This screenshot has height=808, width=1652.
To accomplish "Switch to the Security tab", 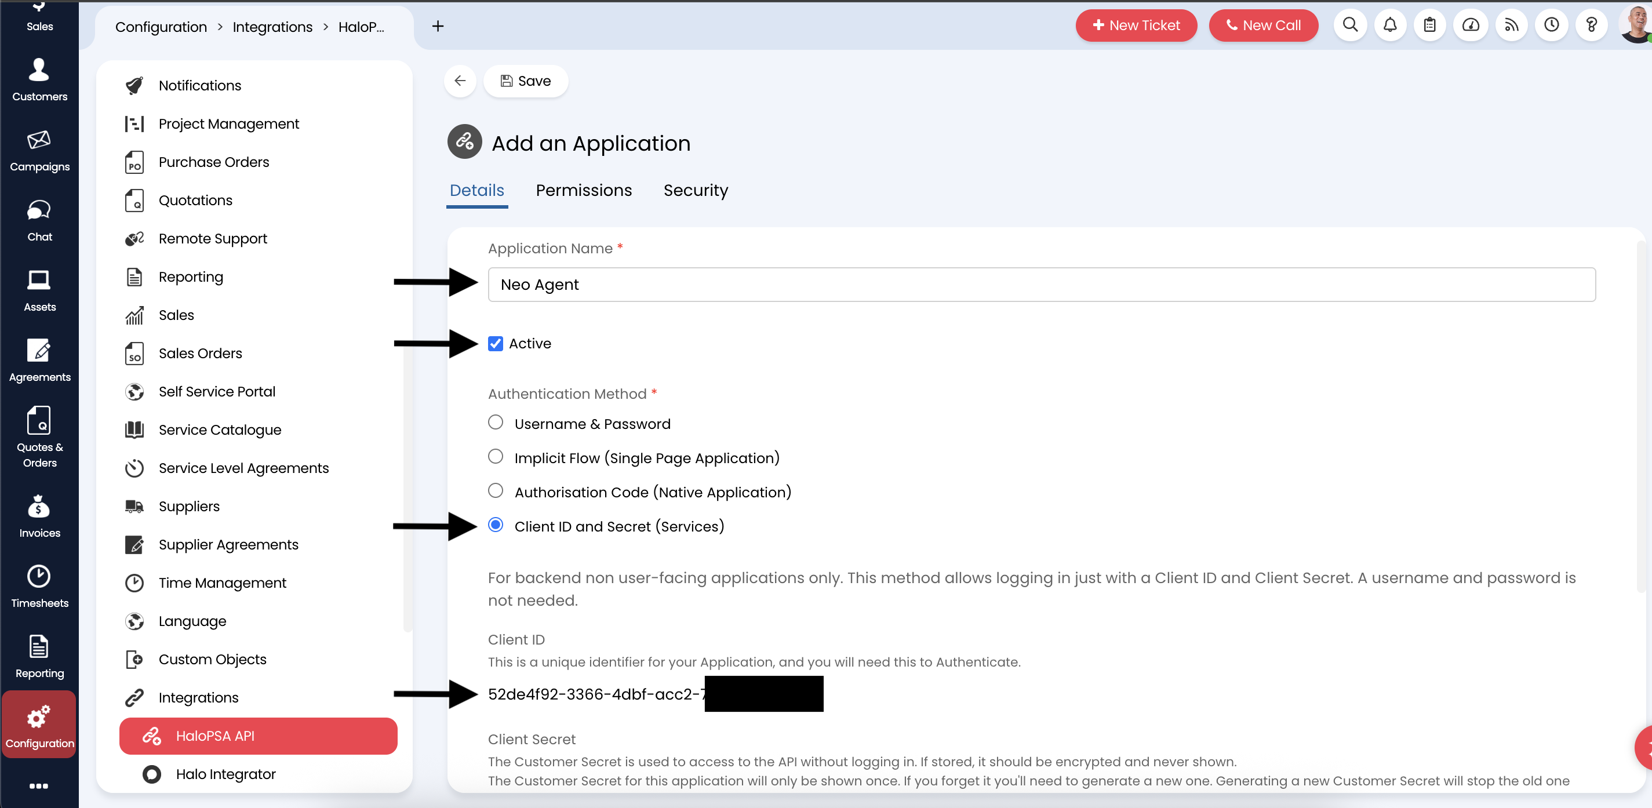I will pos(696,190).
